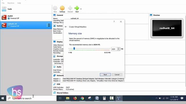Click the VirtualBox taskbar icon

(x=119, y=98)
